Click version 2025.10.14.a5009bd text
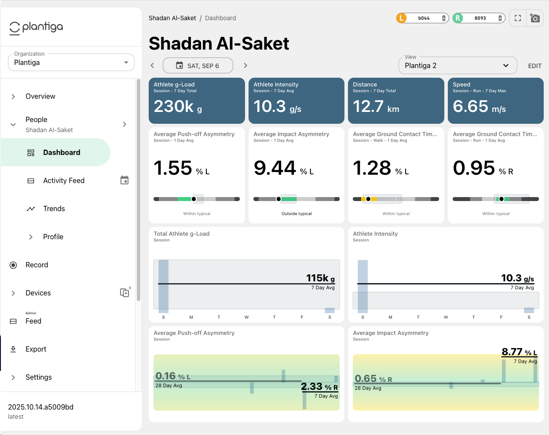The image size is (549, 435). [x=41, y=407]
